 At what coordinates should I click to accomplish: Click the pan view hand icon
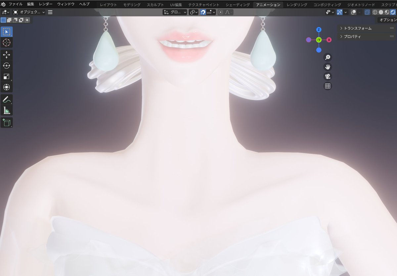pos(328,67)
